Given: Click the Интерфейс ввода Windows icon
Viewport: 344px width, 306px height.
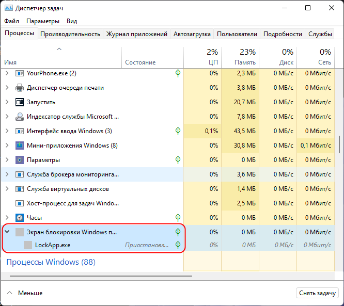Looking at the screenshot, I should 20,131.
